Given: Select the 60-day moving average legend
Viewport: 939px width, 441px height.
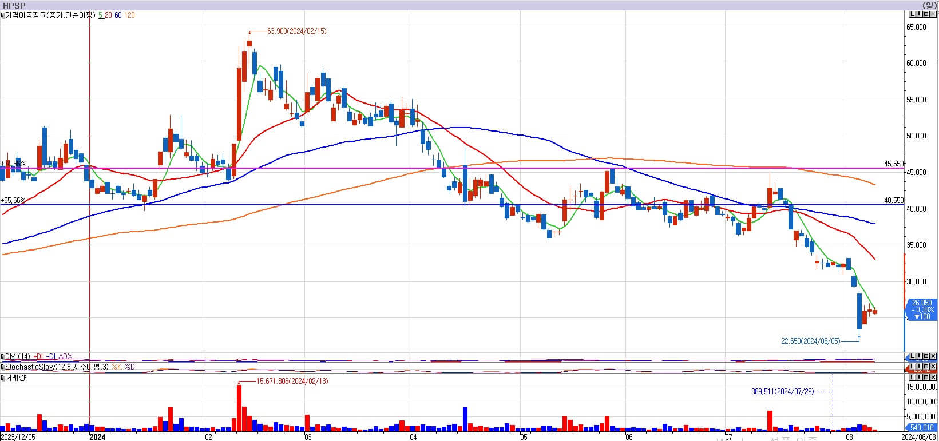Looking at the screenshot, I should 118,15.
